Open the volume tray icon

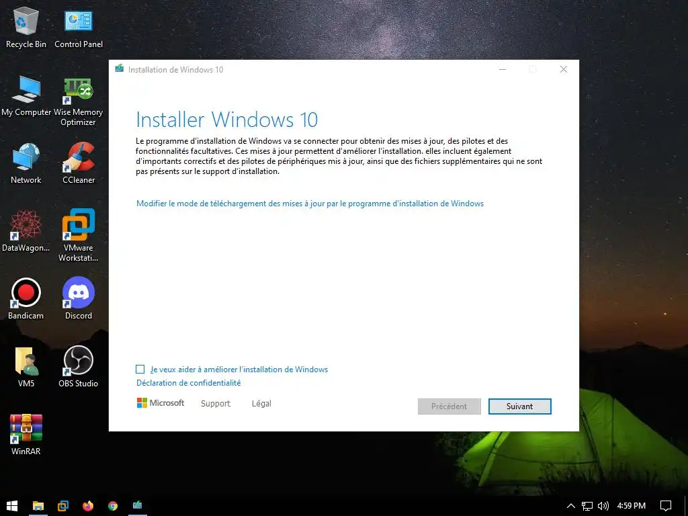coord(603,506)
